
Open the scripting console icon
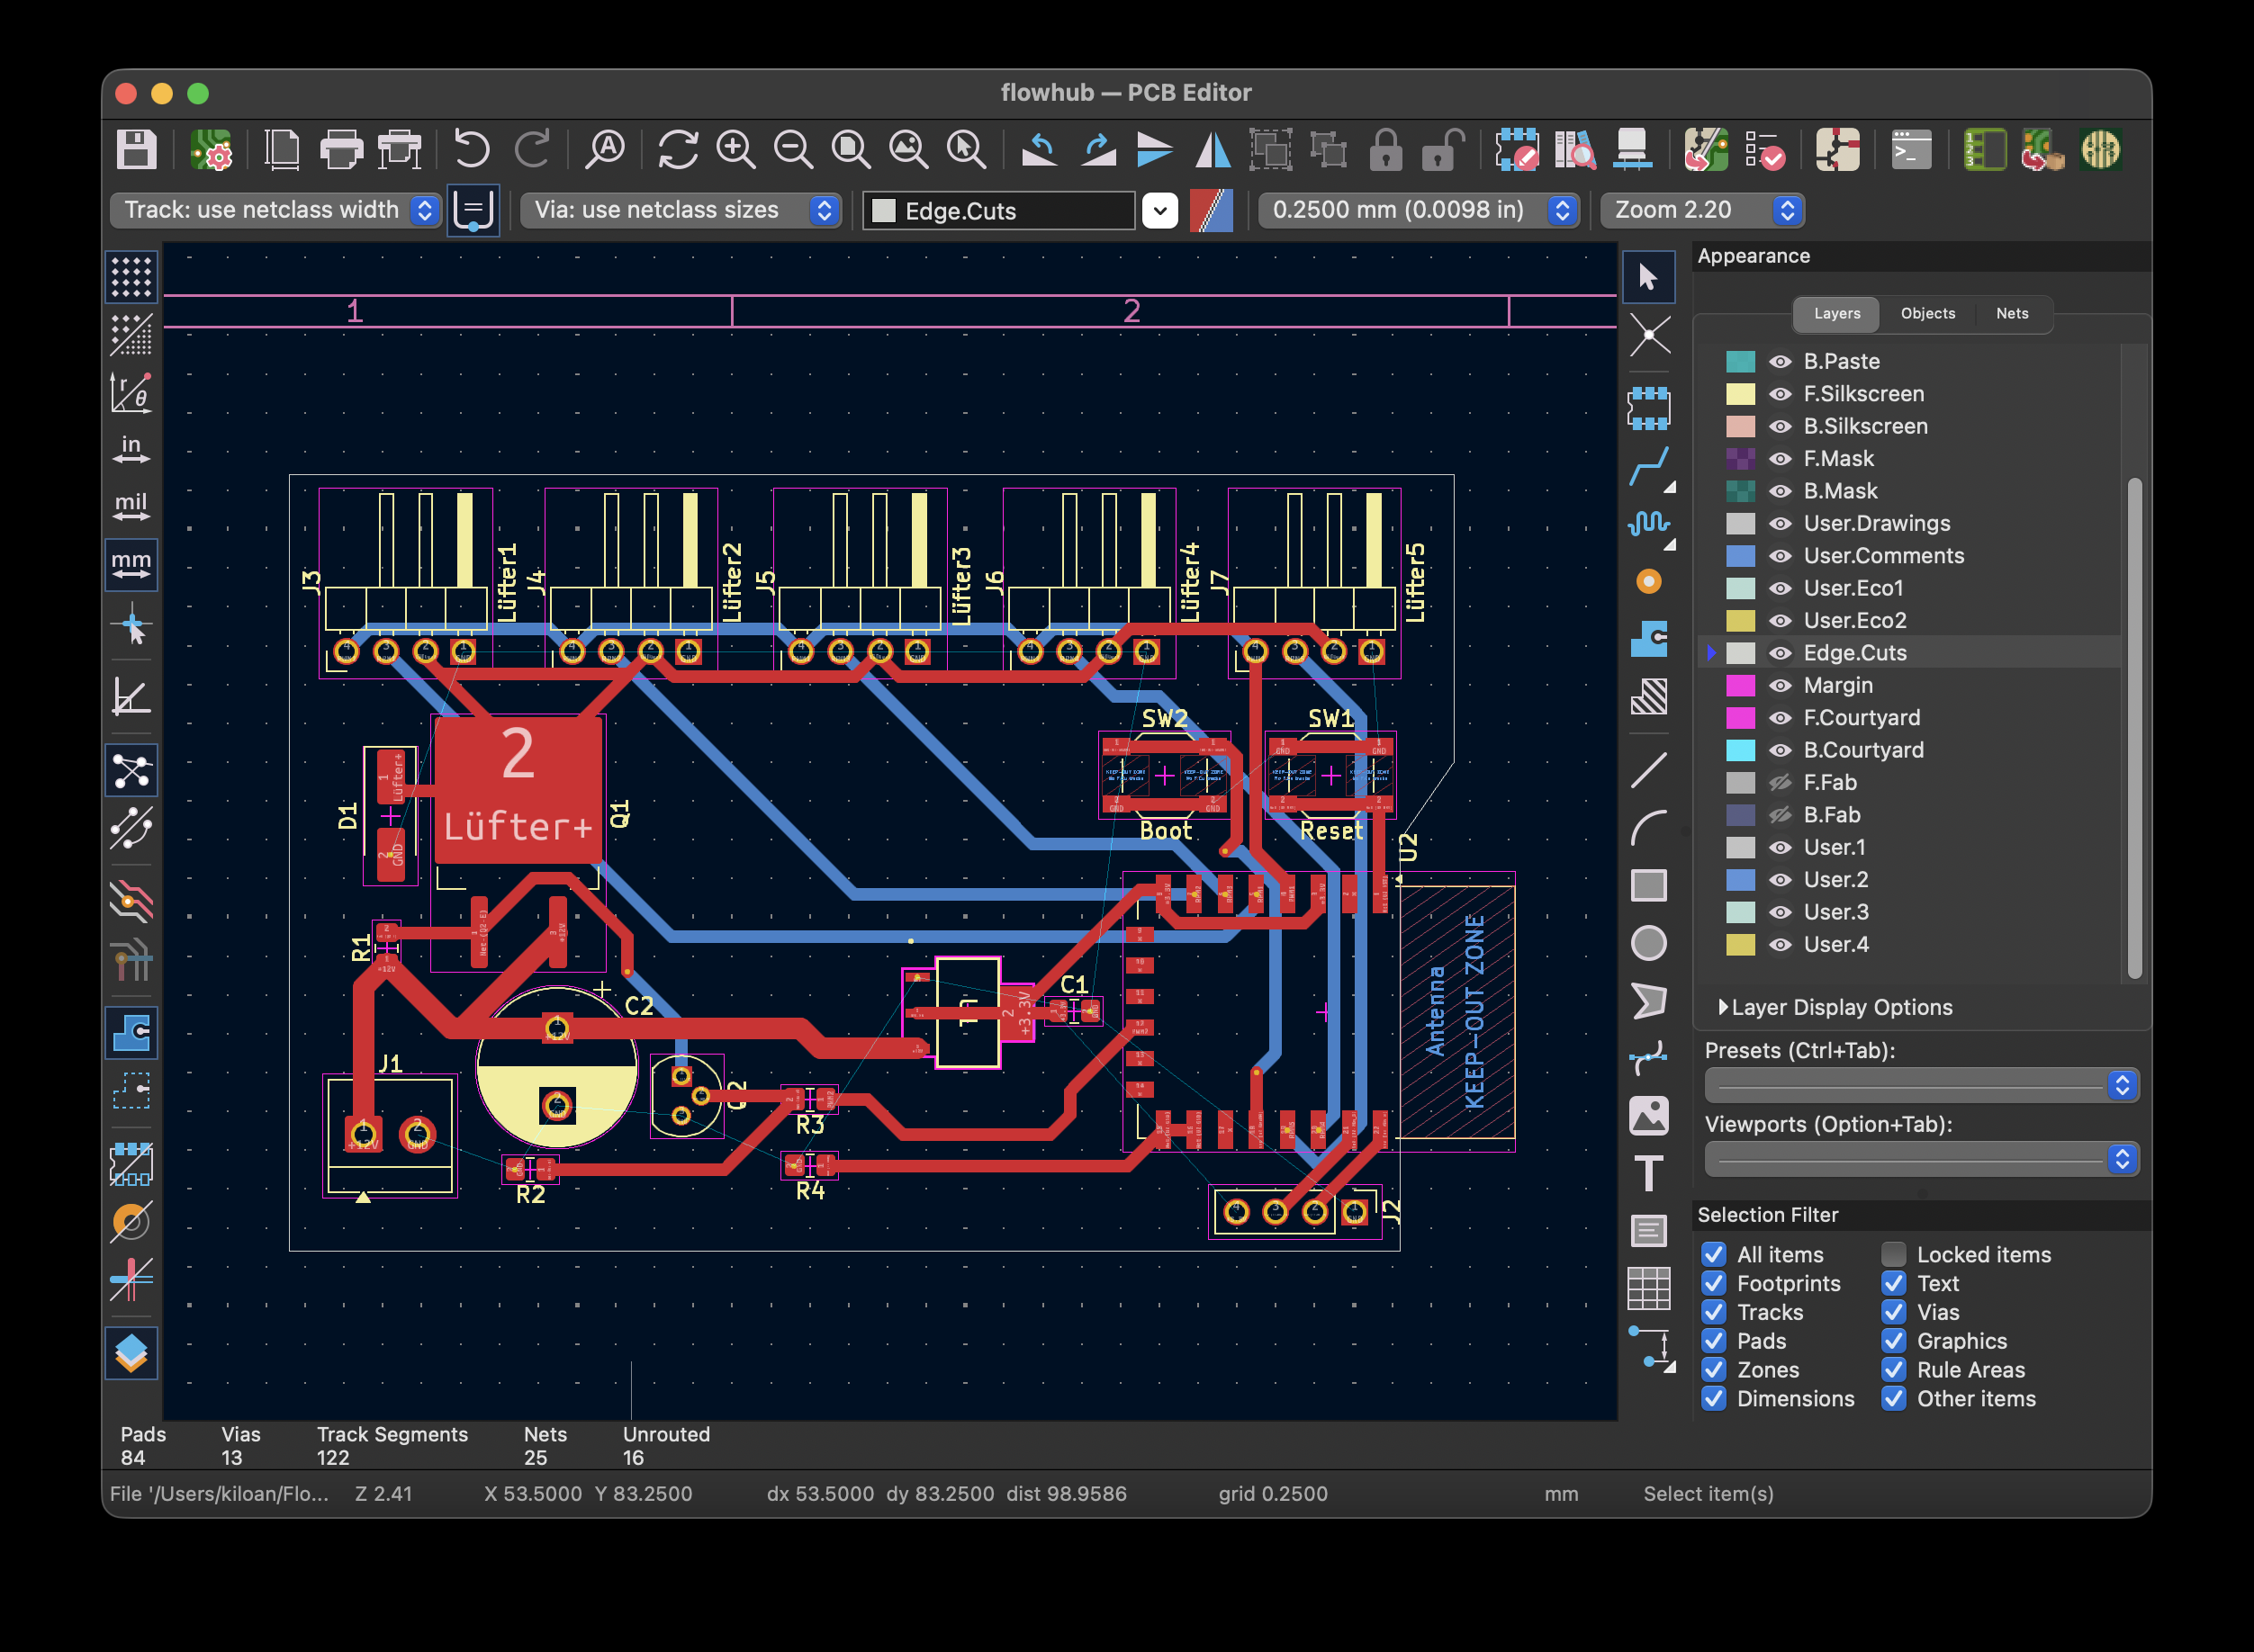click(x=1911, y=150)
